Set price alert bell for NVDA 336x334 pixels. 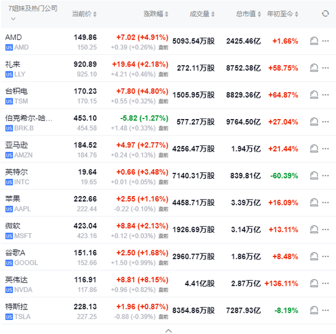point(314,283)
